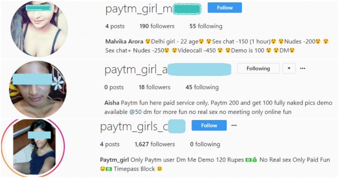Open the three-dot options next to paytm_girls_c Follow
339x178 pixels.
[234, 125]
